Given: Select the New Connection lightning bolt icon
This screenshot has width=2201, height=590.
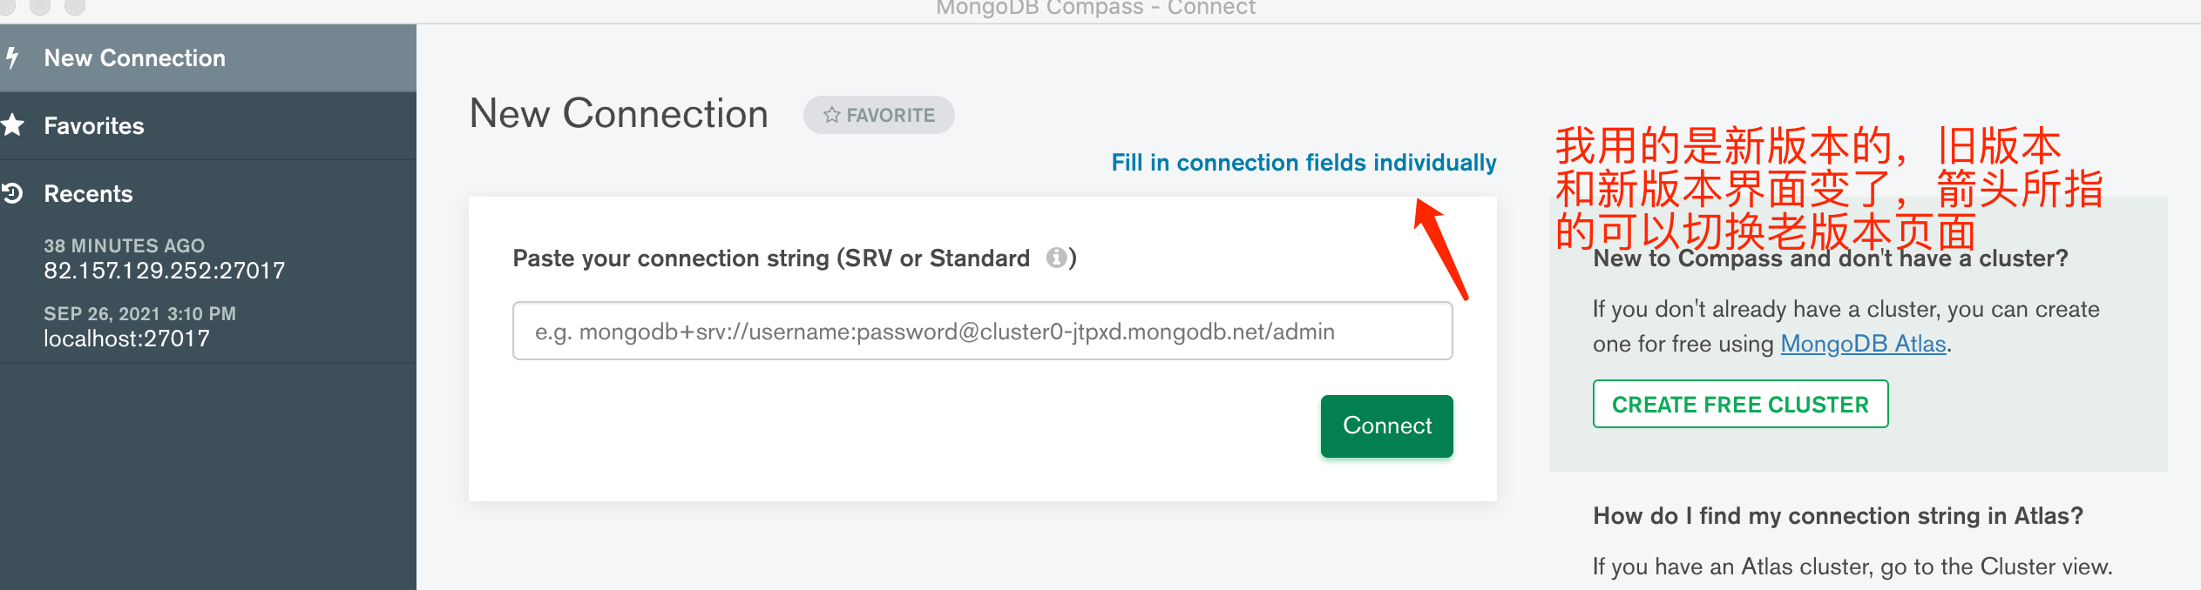Looking at the screenshot, I should [x=12, y=57].
